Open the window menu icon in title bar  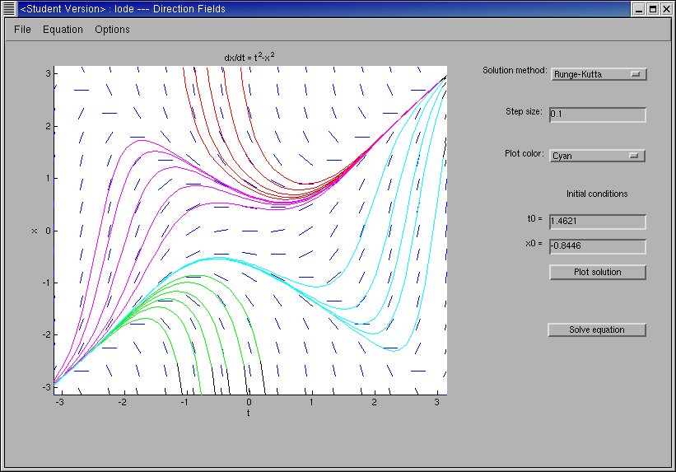coord(9,9)
